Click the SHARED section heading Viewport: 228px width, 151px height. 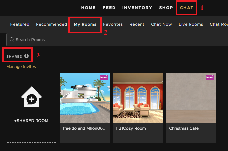[14, 56]
